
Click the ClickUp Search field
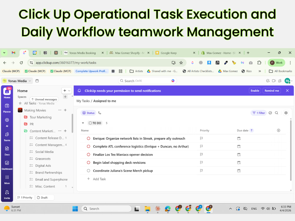(x=147, y=81)
